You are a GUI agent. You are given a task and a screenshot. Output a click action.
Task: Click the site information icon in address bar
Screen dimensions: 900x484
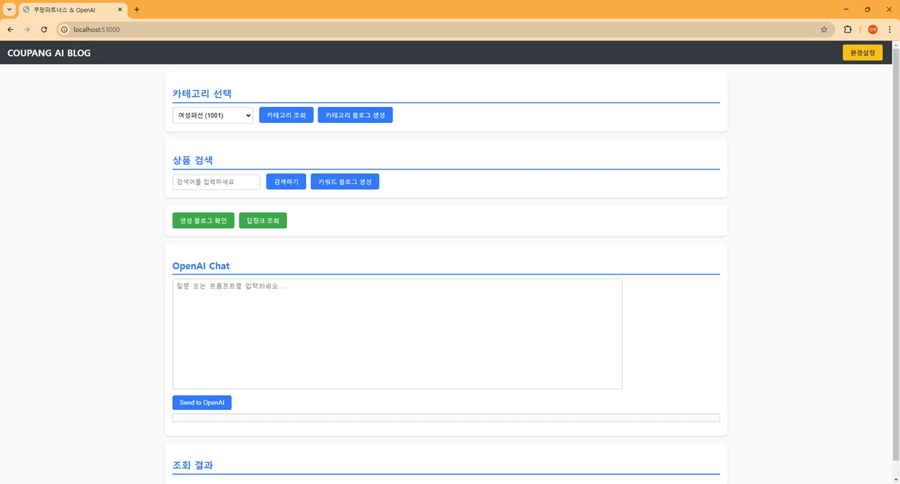click(x=65, y=29)
